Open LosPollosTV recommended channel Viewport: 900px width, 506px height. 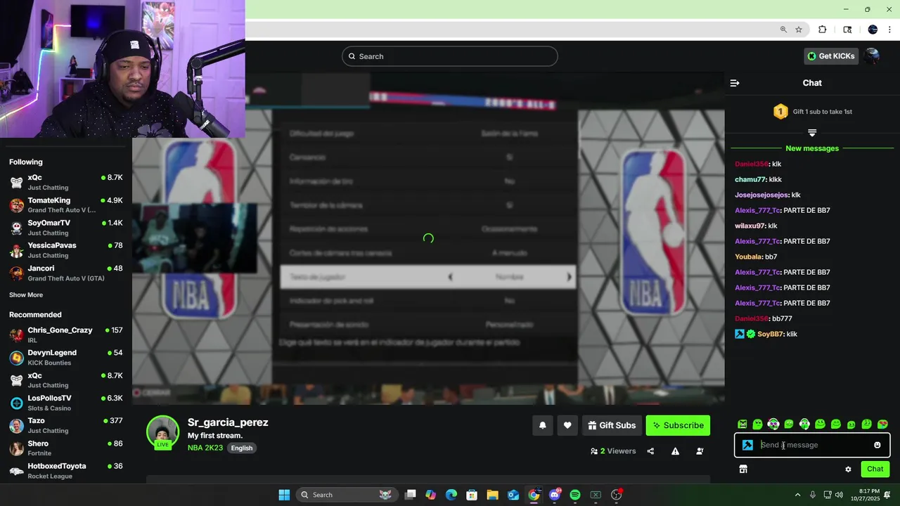(66, 403)
